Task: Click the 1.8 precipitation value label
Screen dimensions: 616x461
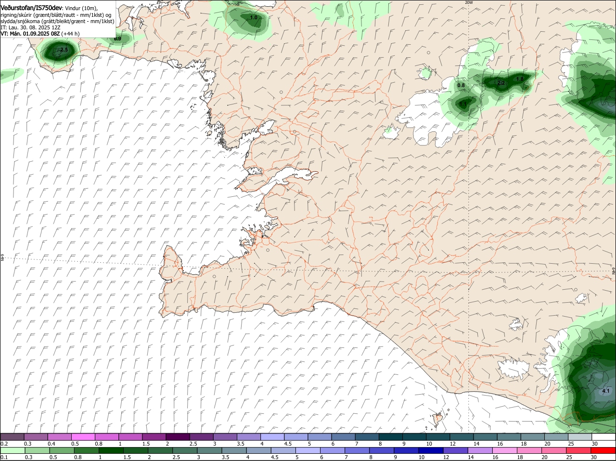Action: 520,79
